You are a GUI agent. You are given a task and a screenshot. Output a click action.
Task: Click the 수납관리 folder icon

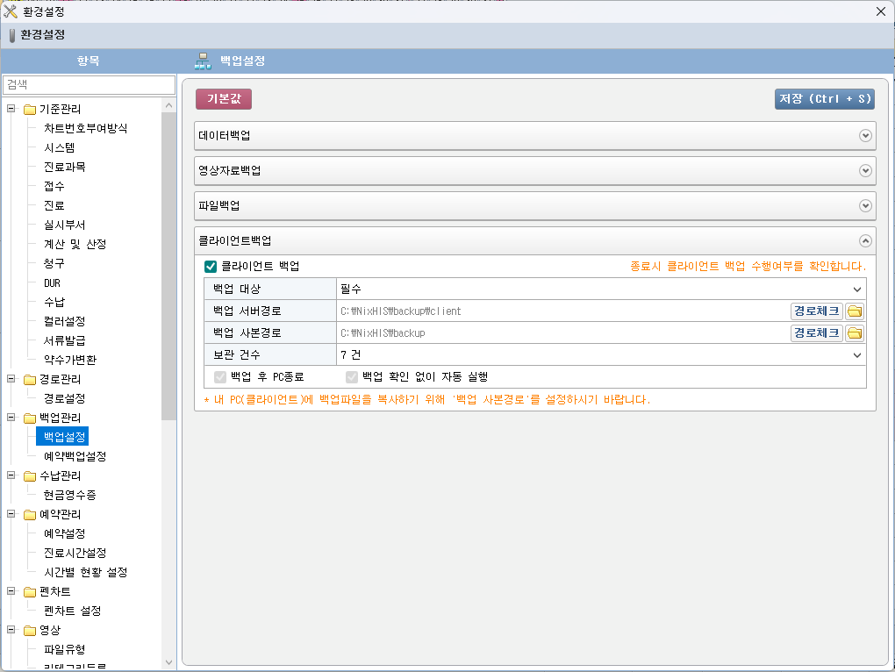[x=30, y=476]
